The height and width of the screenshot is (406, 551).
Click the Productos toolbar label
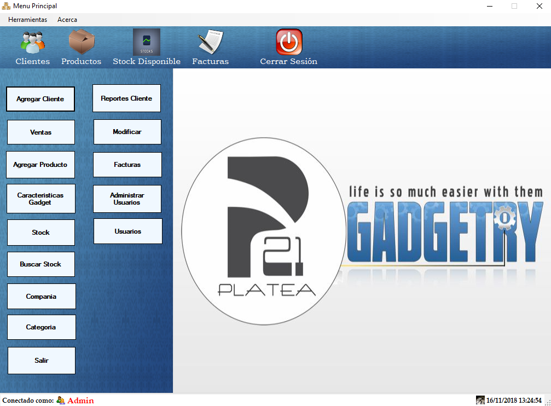[81, 61]
